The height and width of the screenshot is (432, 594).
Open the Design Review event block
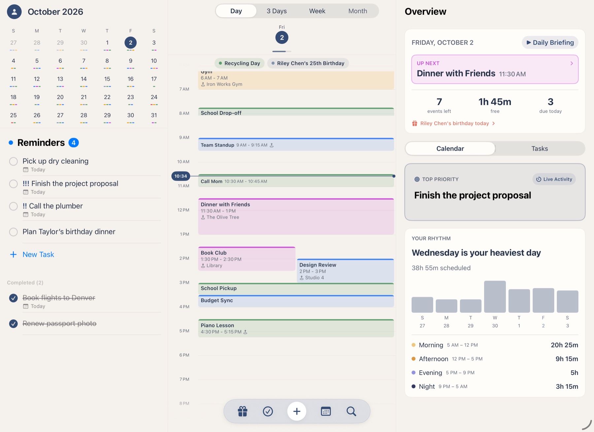coord(346,271)
